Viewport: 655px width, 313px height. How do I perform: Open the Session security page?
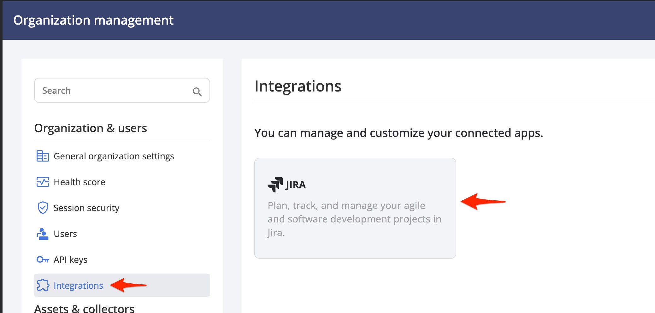86,208
